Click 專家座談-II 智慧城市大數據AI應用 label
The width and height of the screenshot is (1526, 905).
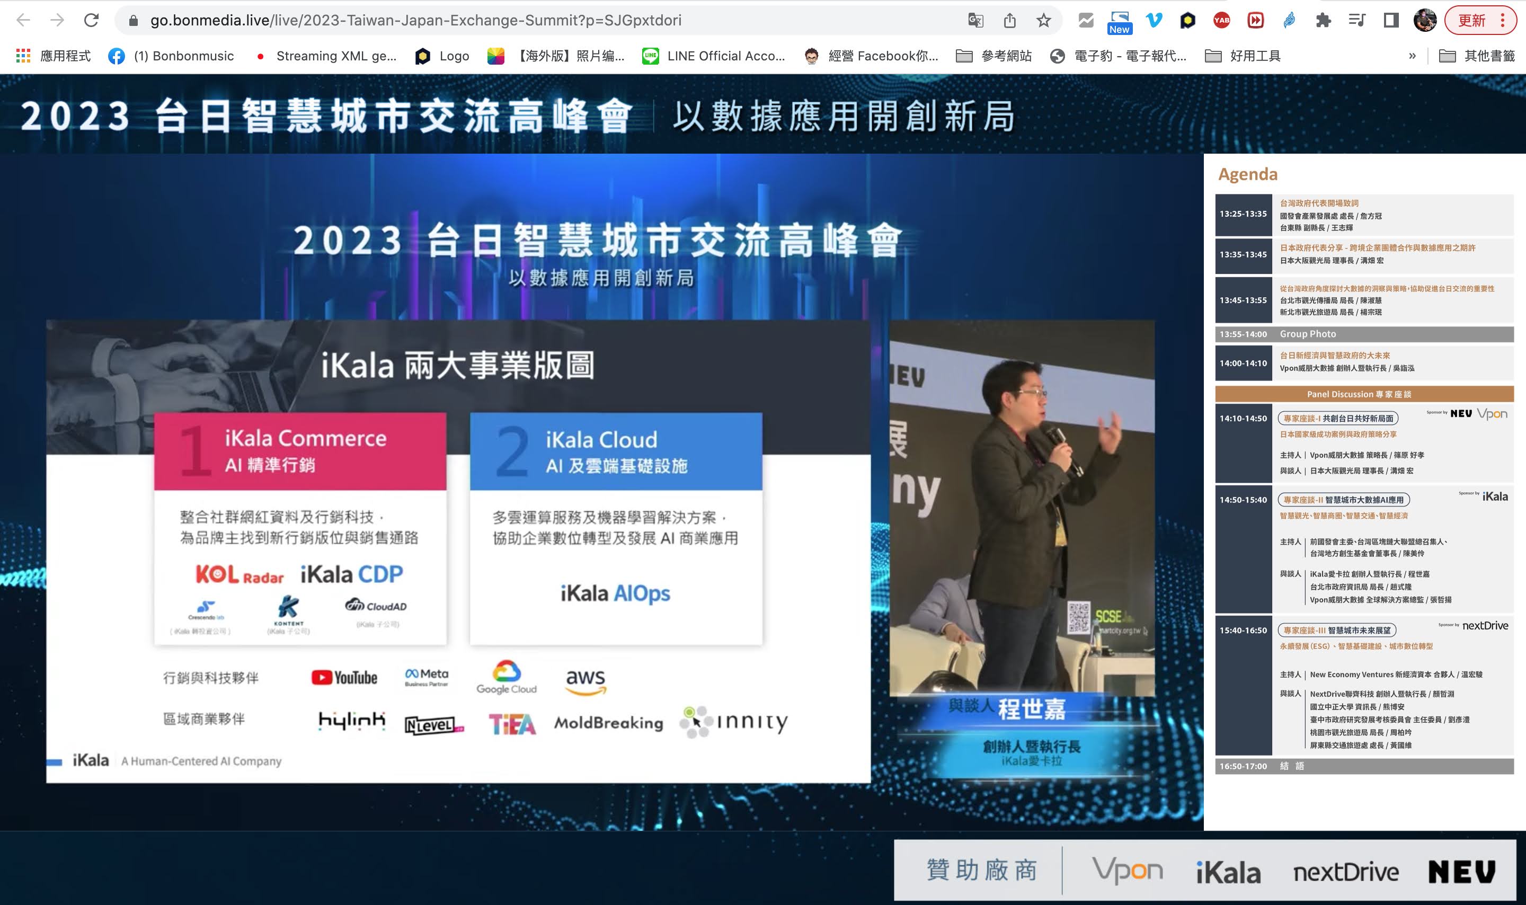(x=1344, y=500)
